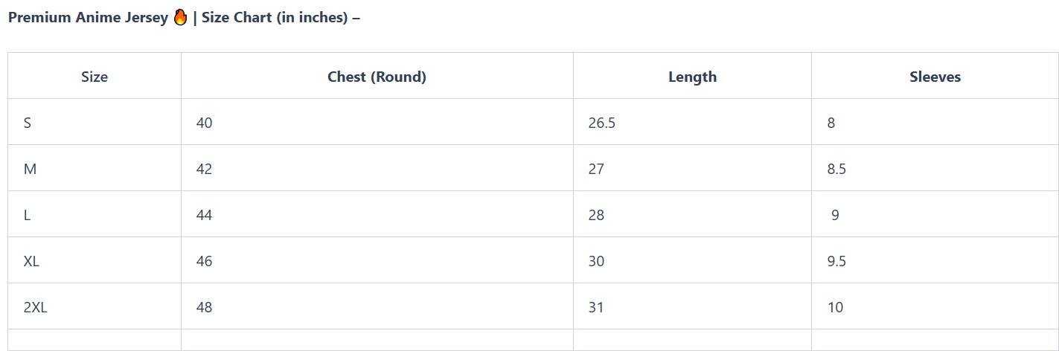Click the 2XL size cell
Screen dimensions: 1059x351
35,307
